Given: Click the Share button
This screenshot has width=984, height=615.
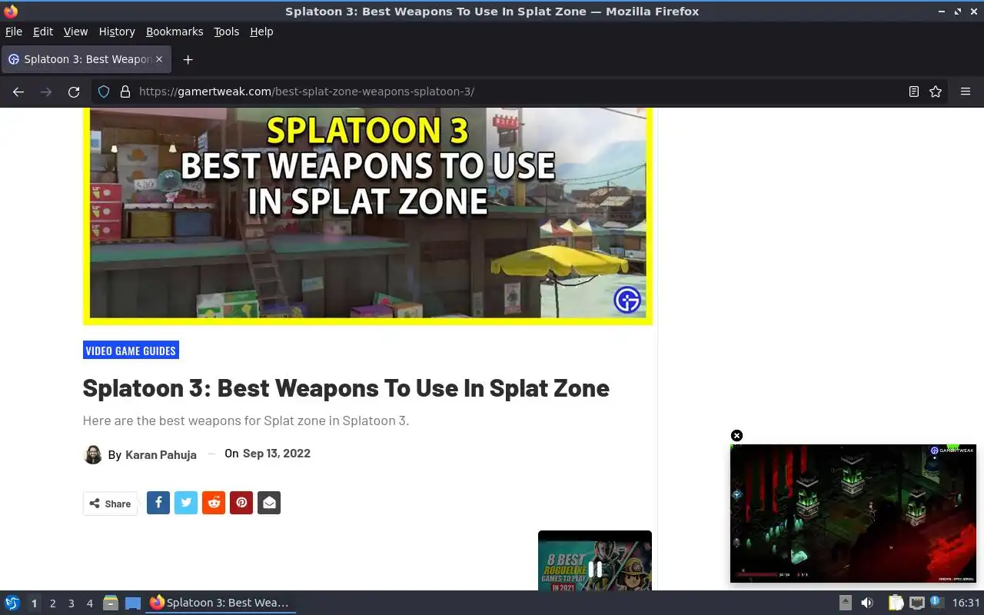Looking at the screenshot, I should tap(110, 504).
